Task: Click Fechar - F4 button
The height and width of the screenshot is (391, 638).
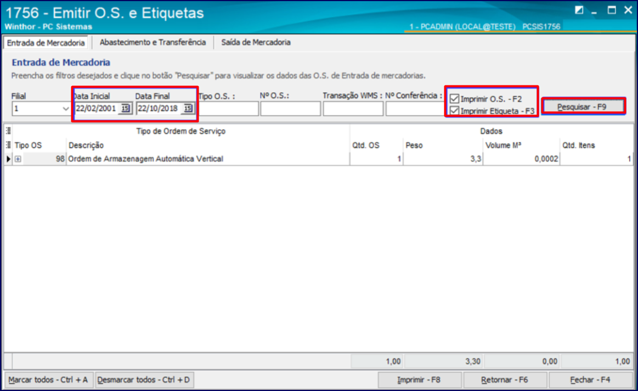Action: pyautogui.click(x=591, y=380)
